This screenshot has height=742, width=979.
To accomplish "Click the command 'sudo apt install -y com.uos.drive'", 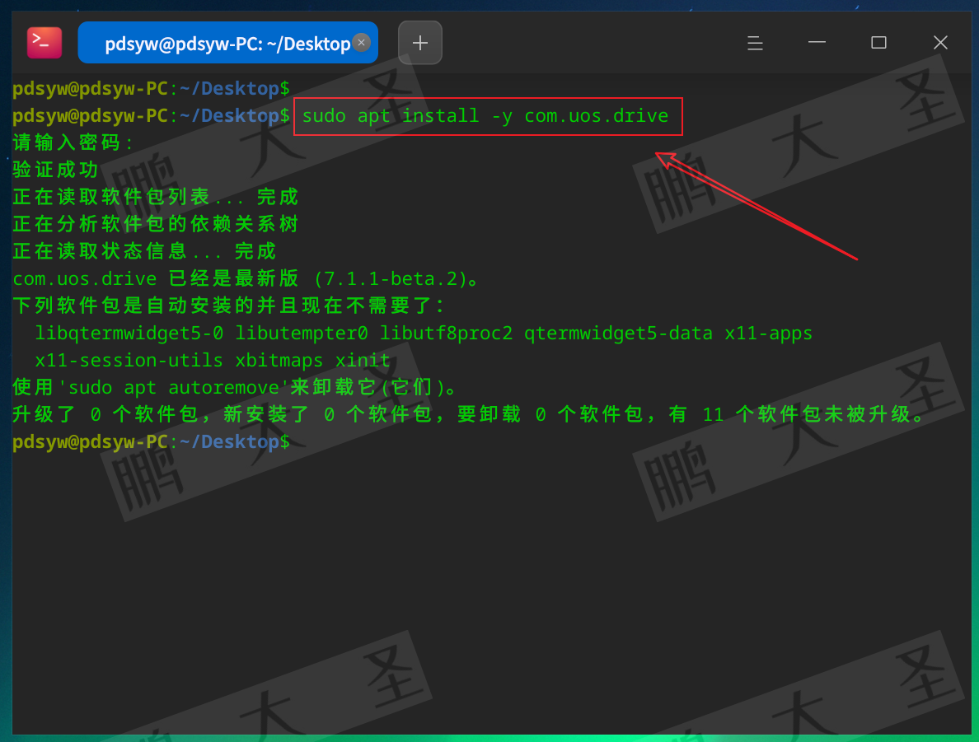I will coord(485,116).
